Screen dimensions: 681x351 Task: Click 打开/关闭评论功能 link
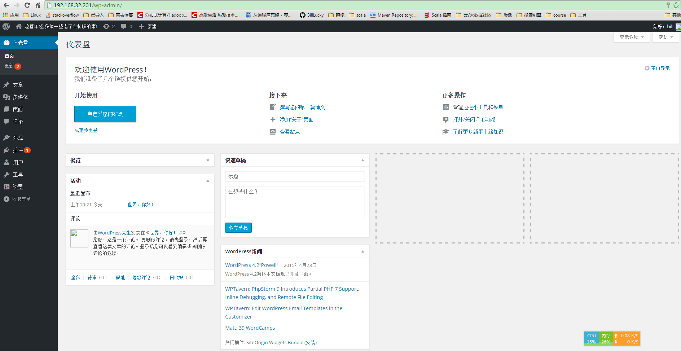(x=474, y=119)
